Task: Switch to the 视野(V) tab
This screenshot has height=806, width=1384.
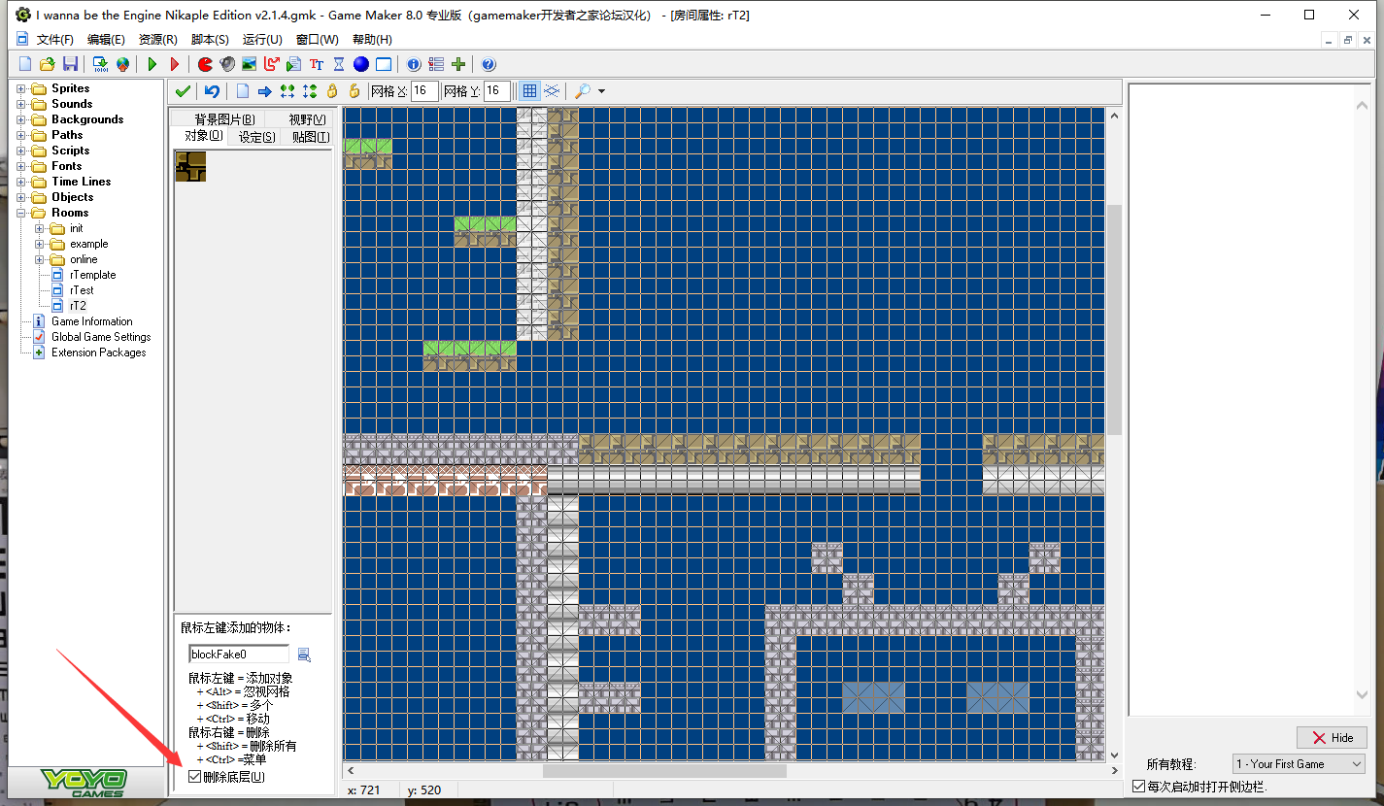Action: [307, 119]
